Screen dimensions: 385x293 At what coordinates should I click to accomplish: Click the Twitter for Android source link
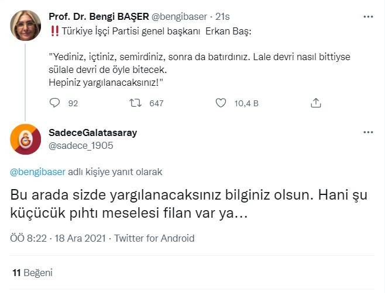pos(154,238)
